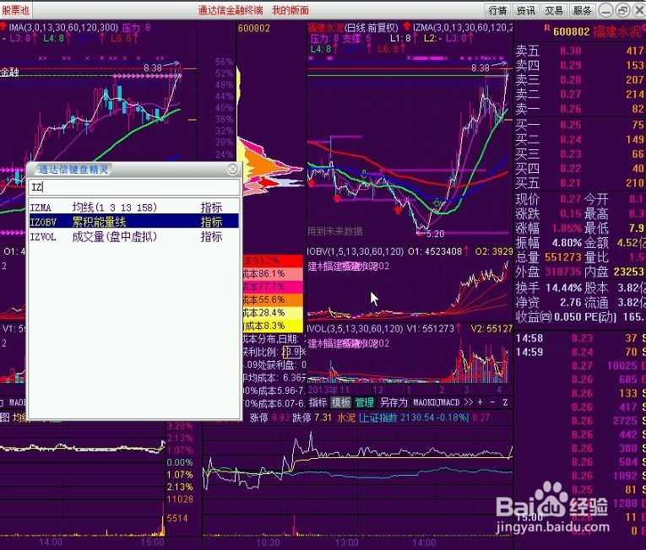Minimize the 通达信 window

605,10
